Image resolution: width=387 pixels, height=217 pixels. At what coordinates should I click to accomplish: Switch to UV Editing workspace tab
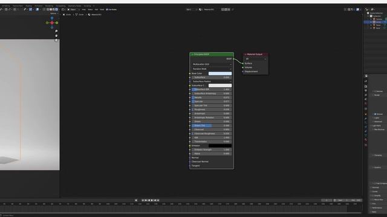click(5, 6)
